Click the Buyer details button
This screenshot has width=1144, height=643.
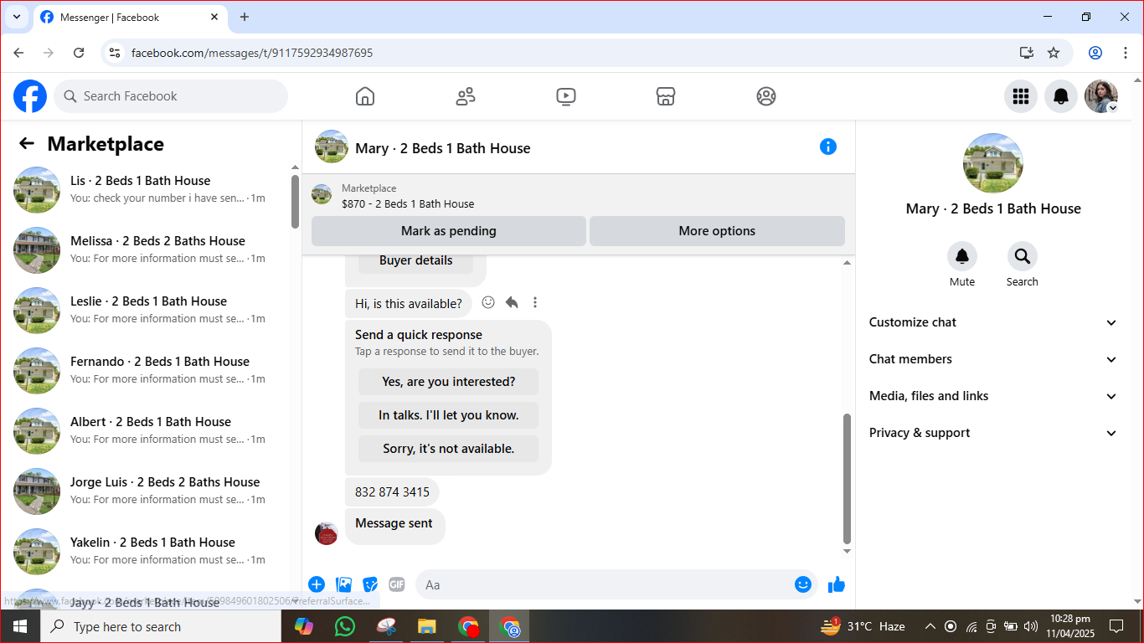point(415,260)
